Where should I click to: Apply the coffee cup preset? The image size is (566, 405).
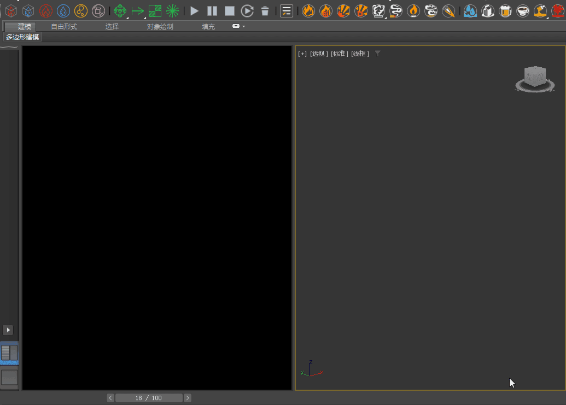tap(523, 11)
